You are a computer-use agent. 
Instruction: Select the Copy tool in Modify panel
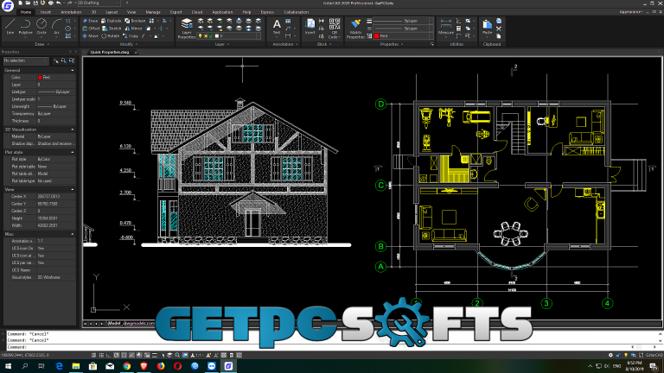131,36
